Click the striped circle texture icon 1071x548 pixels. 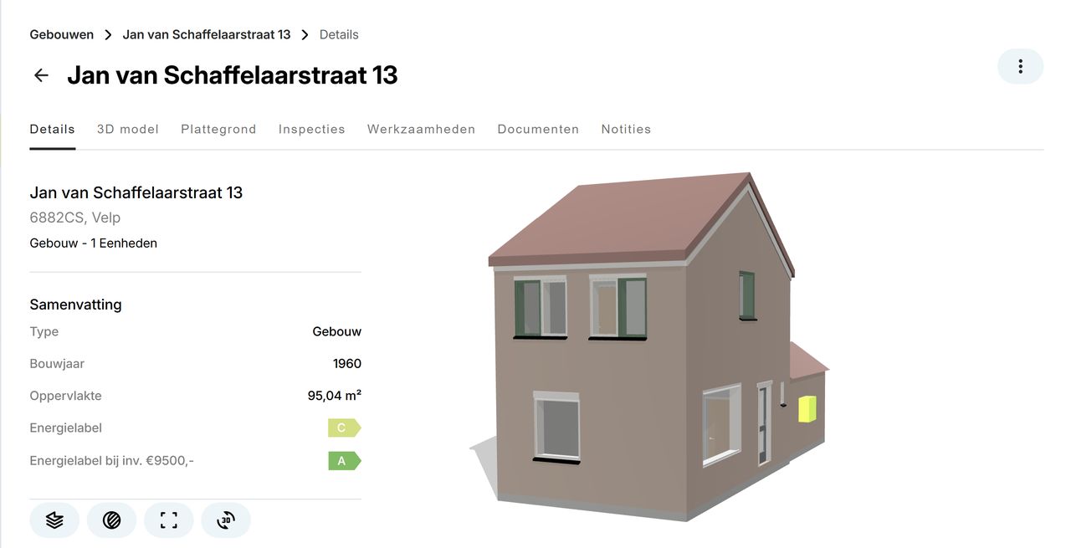[x=111, y=520]
